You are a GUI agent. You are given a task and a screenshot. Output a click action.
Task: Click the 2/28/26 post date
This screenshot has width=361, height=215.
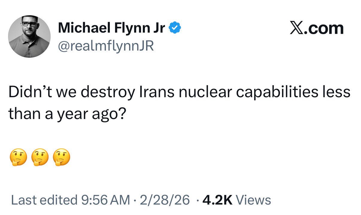coord(164,200)
